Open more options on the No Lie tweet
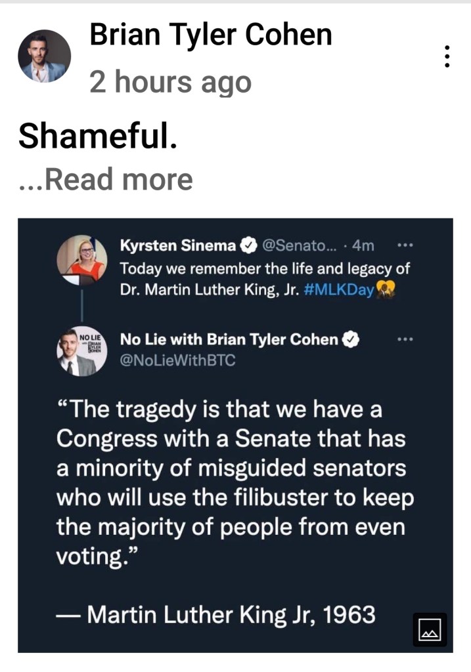 (405, 339)
